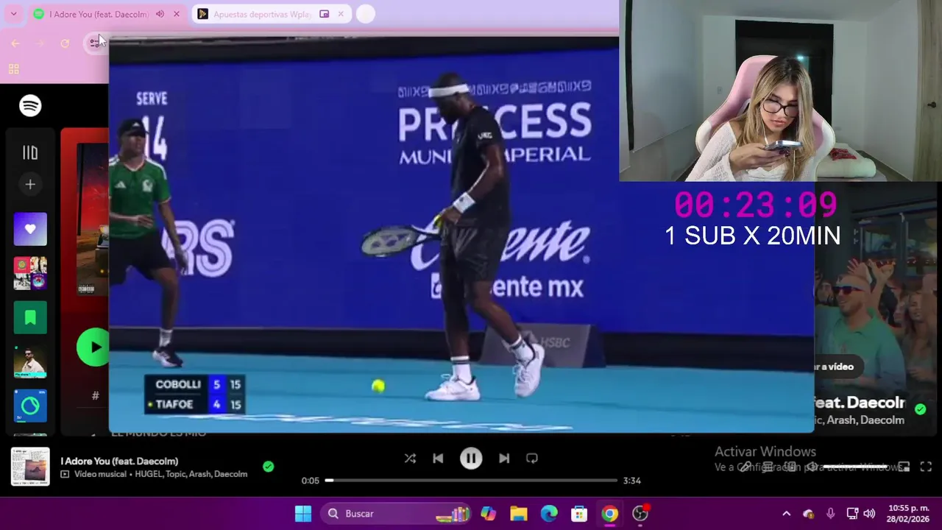Open the tab search dropdown arrow
942x530 pixels.
13,14
